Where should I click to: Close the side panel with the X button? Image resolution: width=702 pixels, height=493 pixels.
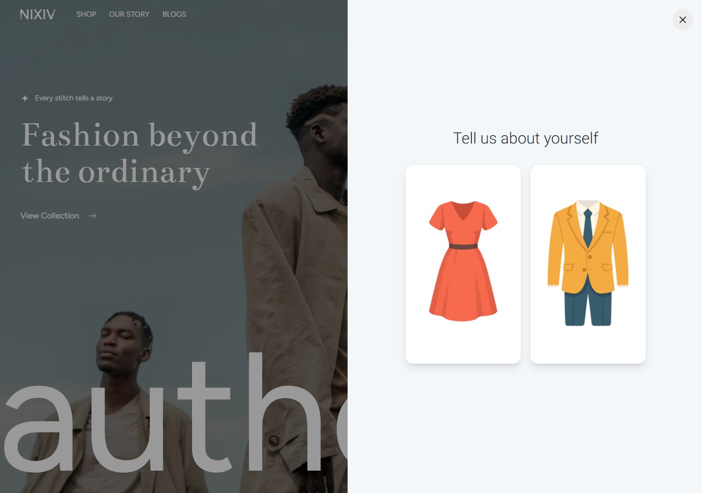(x=682, y=20)
